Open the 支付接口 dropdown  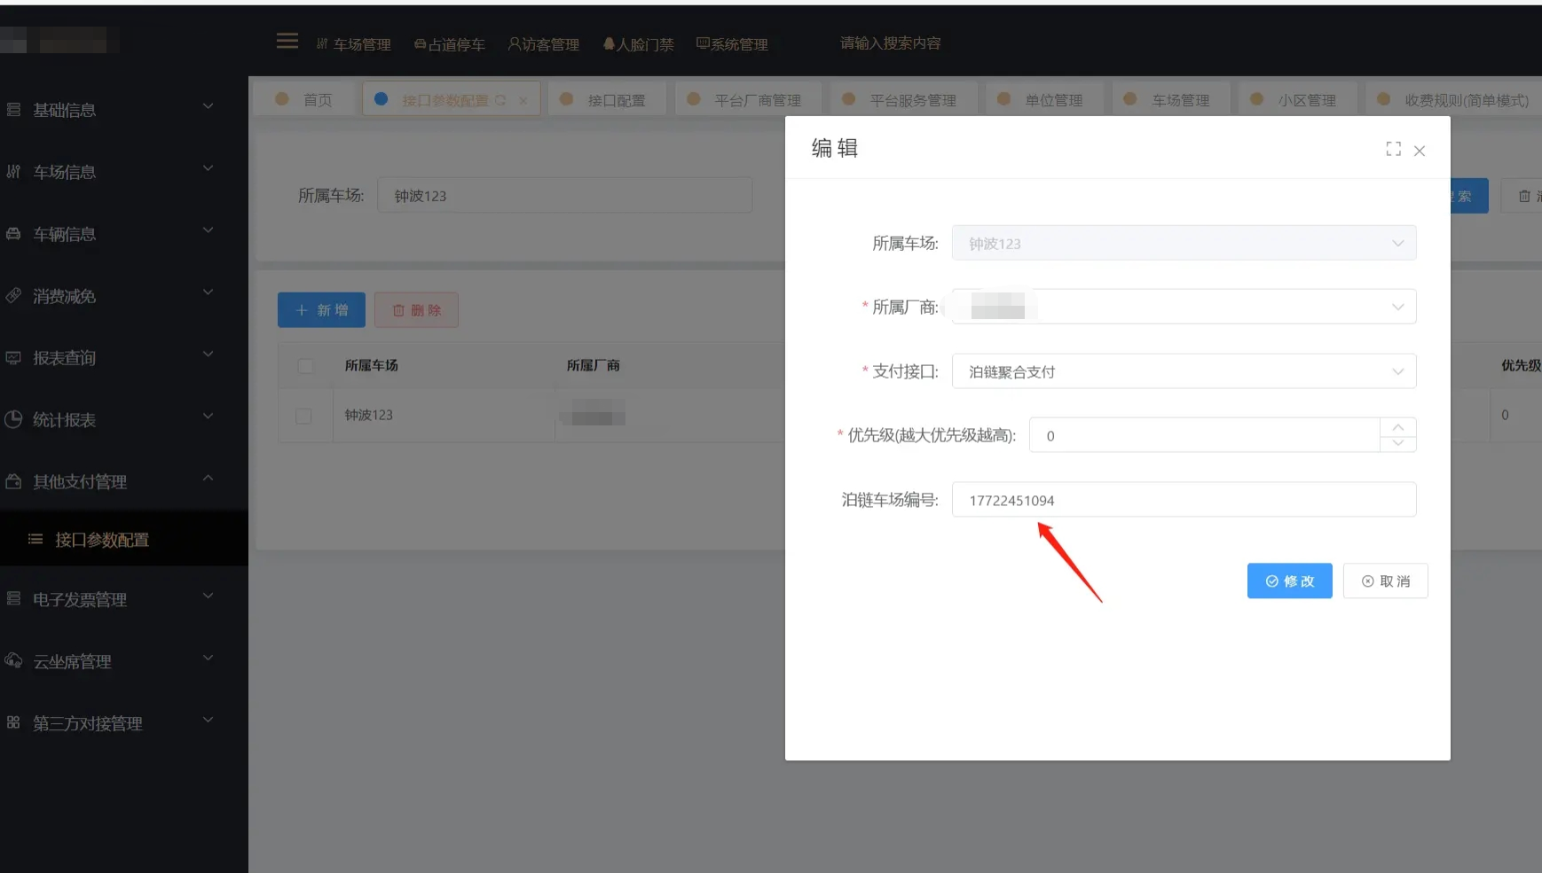(x=1184, y=371)
